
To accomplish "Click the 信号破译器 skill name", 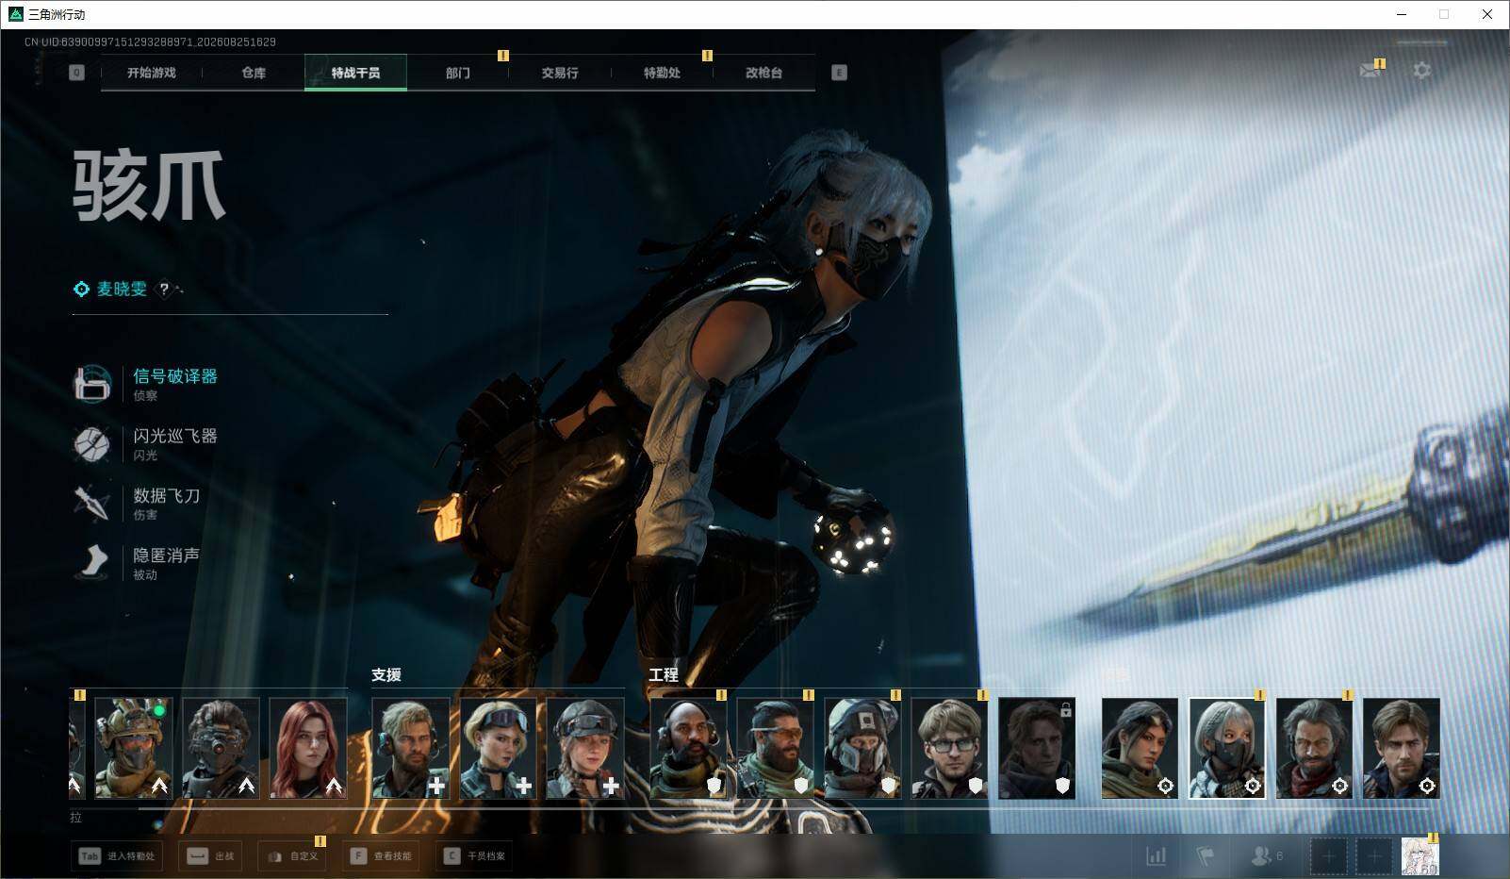I will tap(175, 376).
